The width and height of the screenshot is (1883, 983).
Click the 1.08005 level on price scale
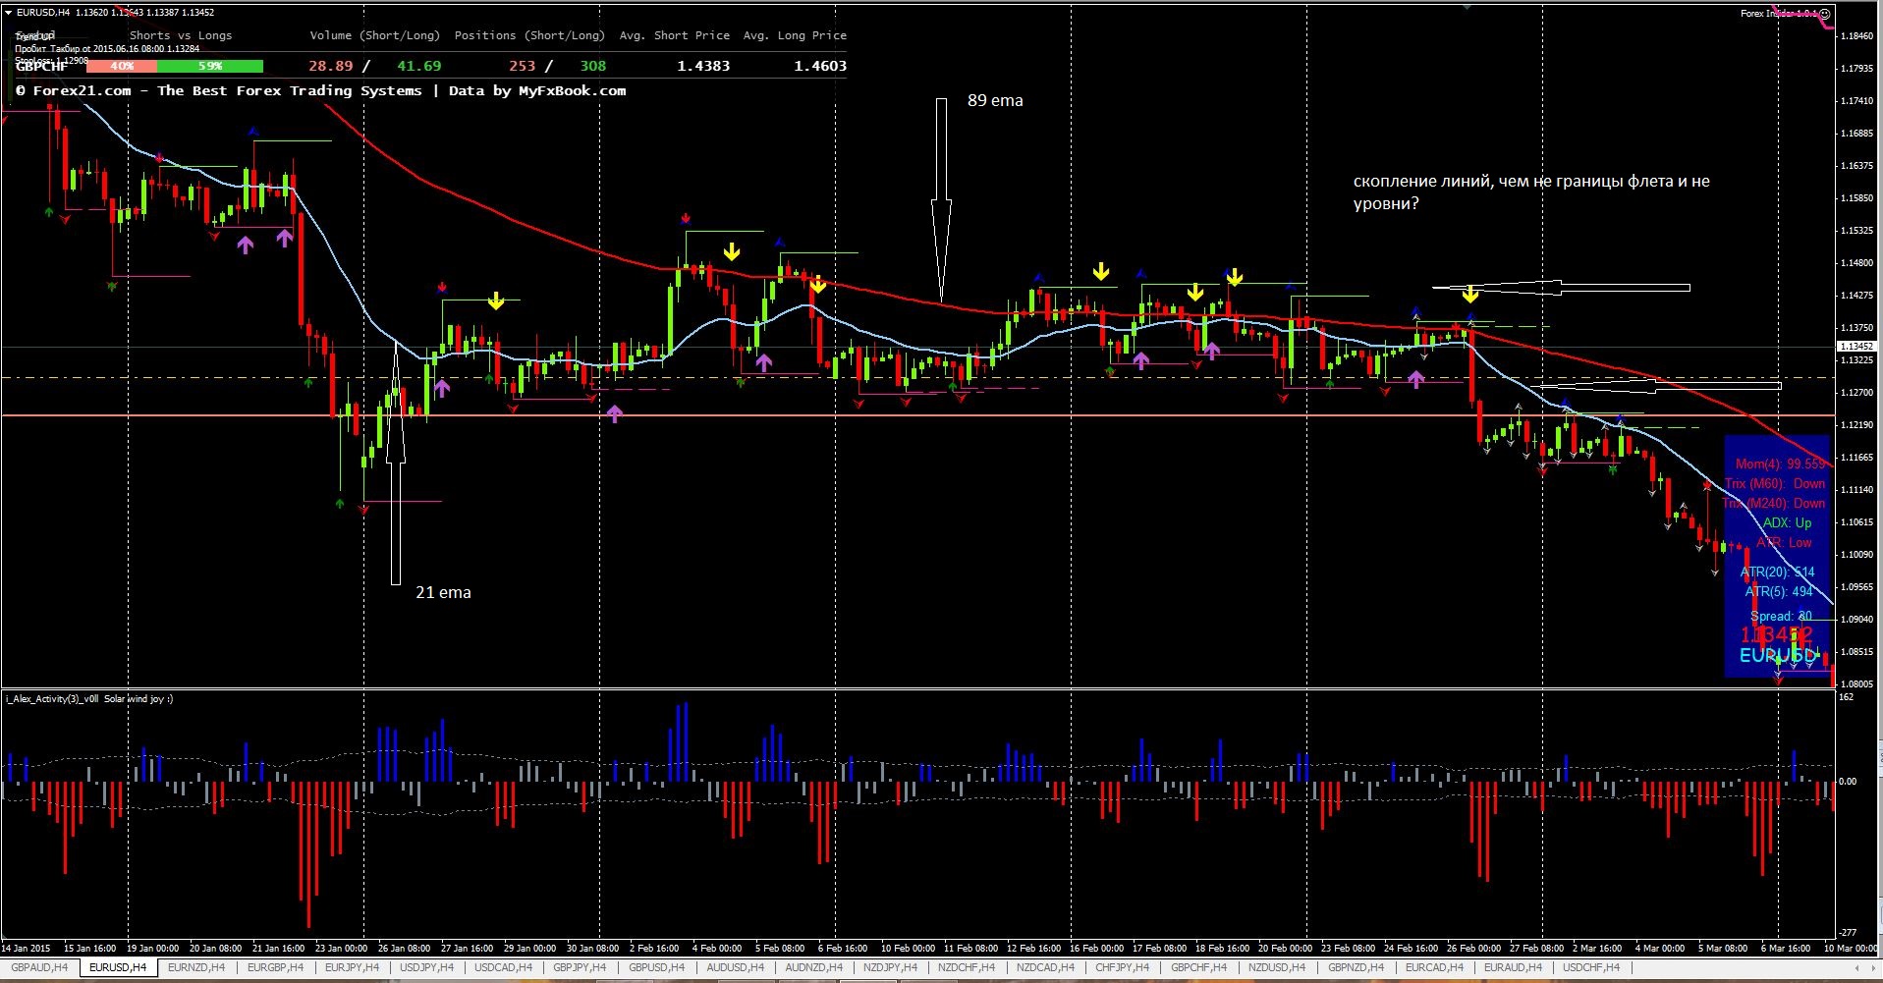click(1855, 683)
